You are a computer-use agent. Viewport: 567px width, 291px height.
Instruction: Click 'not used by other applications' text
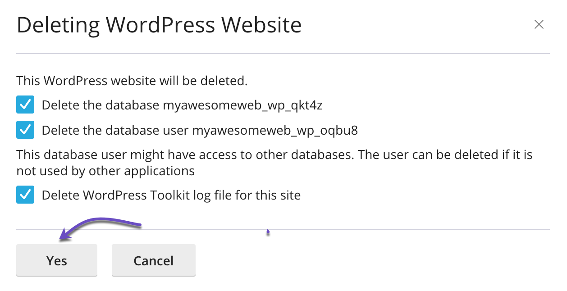[x=105, y=171]
